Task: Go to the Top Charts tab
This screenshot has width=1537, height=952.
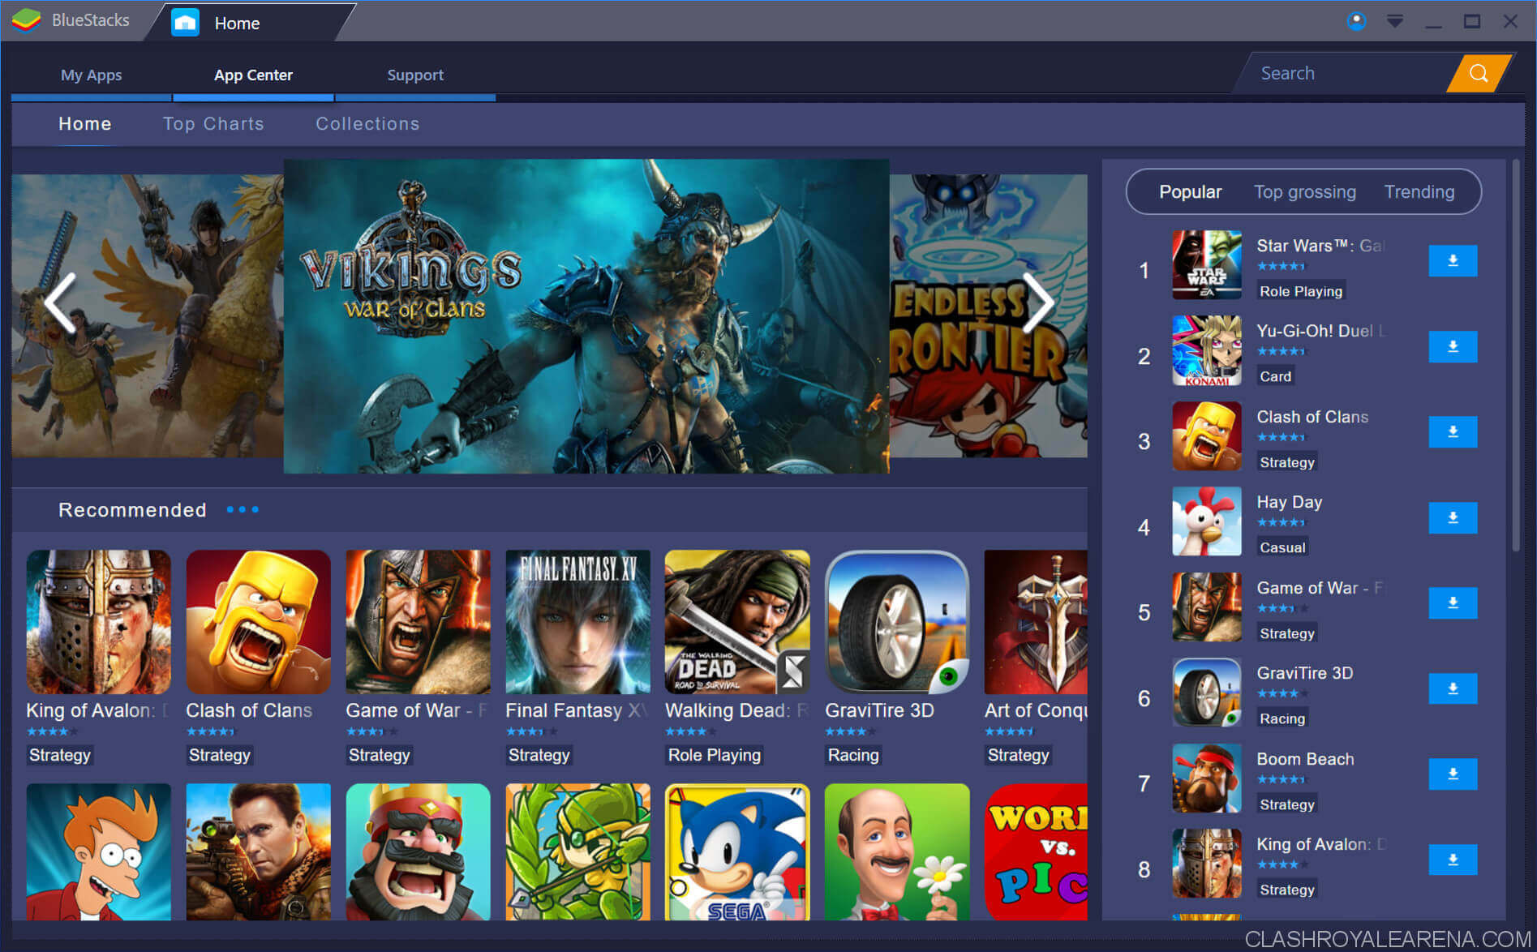Action: [x=213, y=124]
